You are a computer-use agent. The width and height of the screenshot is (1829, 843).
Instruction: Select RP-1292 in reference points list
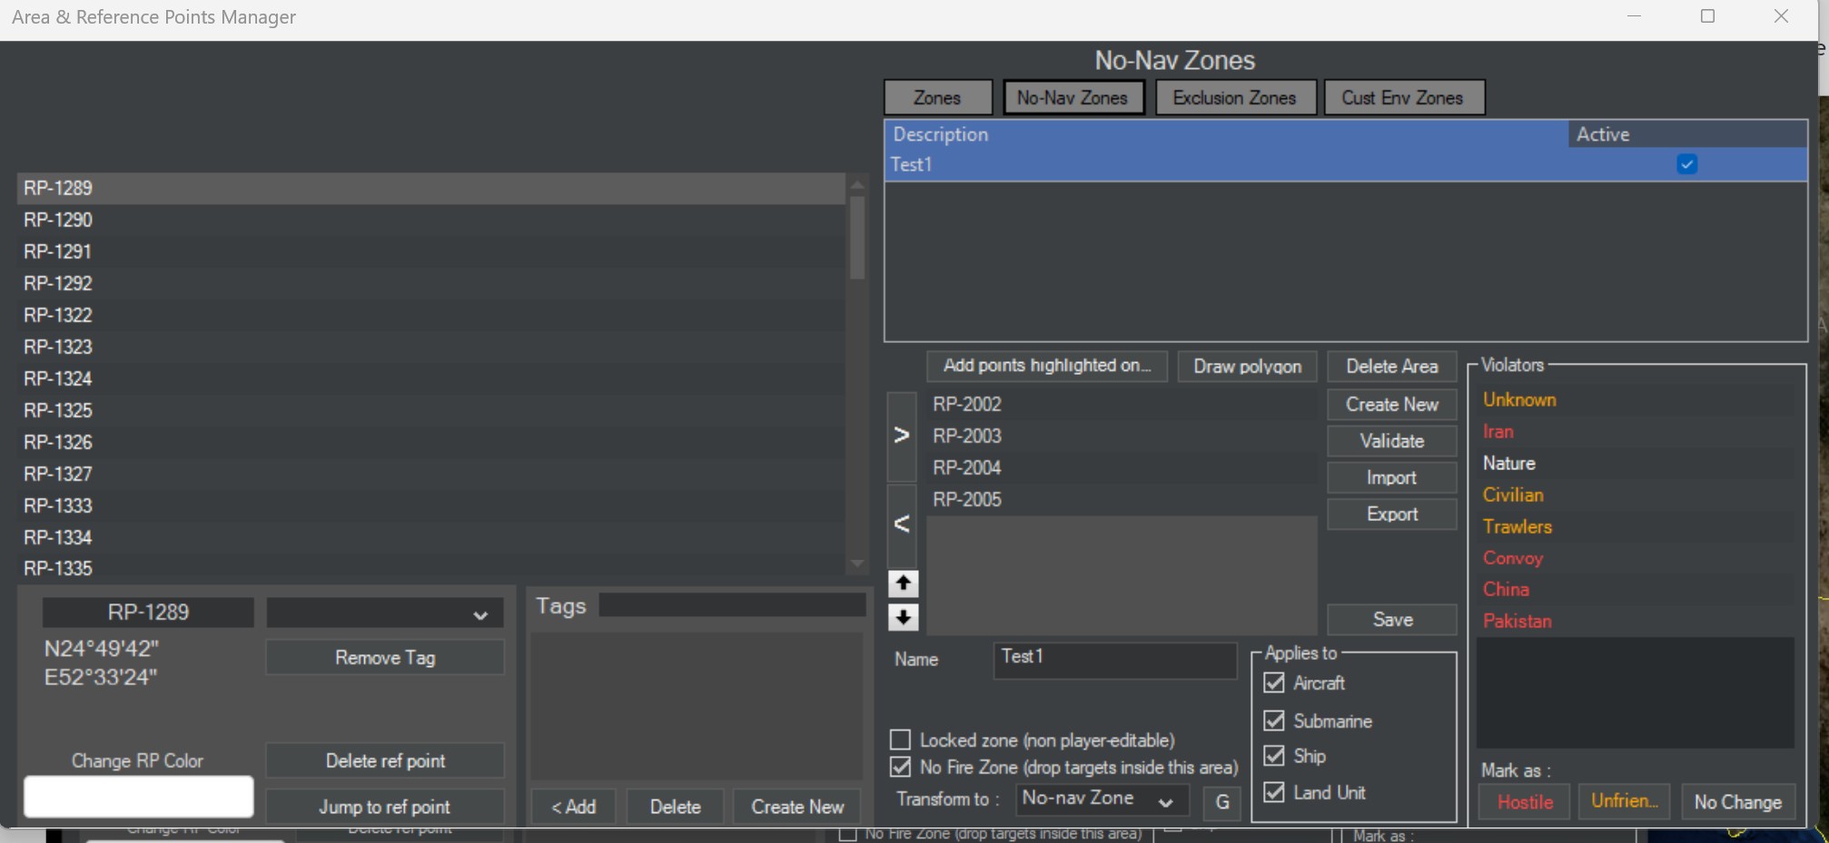click(431, 283)
